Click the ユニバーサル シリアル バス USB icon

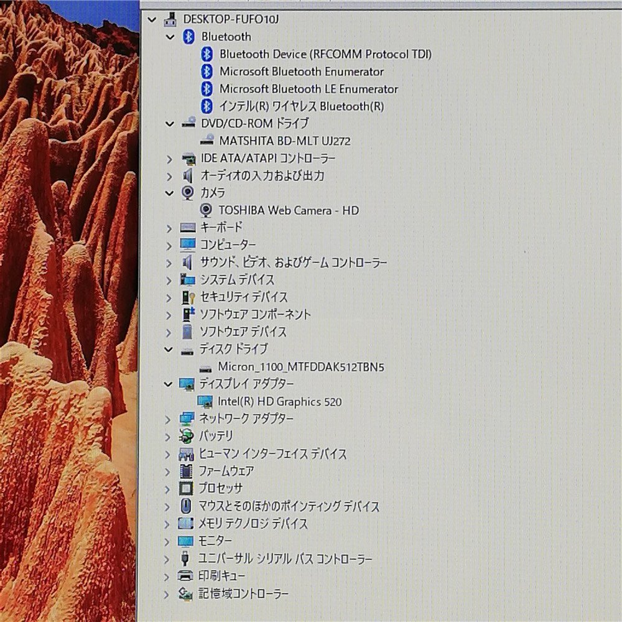pos(185,558)
